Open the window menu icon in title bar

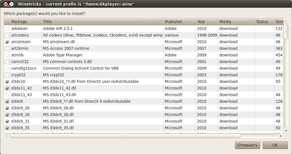(12, 4)
